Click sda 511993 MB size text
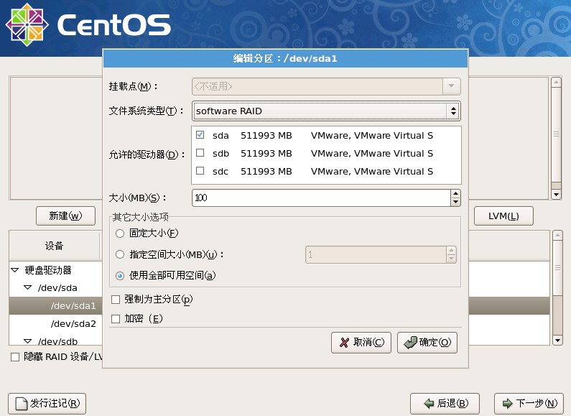 click(266, 136)
